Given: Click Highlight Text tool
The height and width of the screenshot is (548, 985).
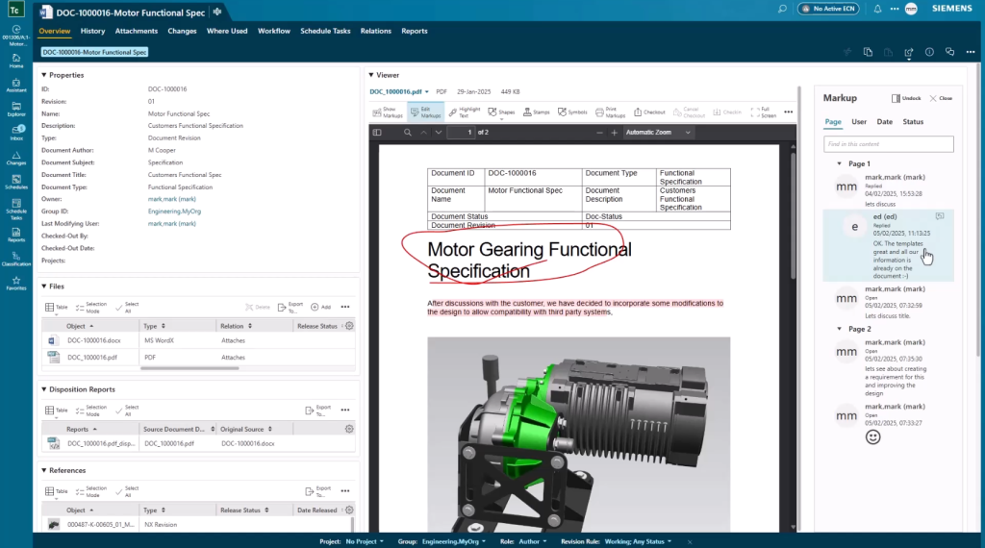Looking at the screenshot, I should [465, 112].
